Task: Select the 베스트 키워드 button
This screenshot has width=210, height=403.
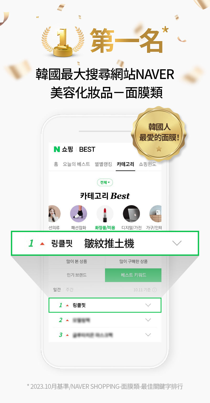Action: tap(133, 275)
